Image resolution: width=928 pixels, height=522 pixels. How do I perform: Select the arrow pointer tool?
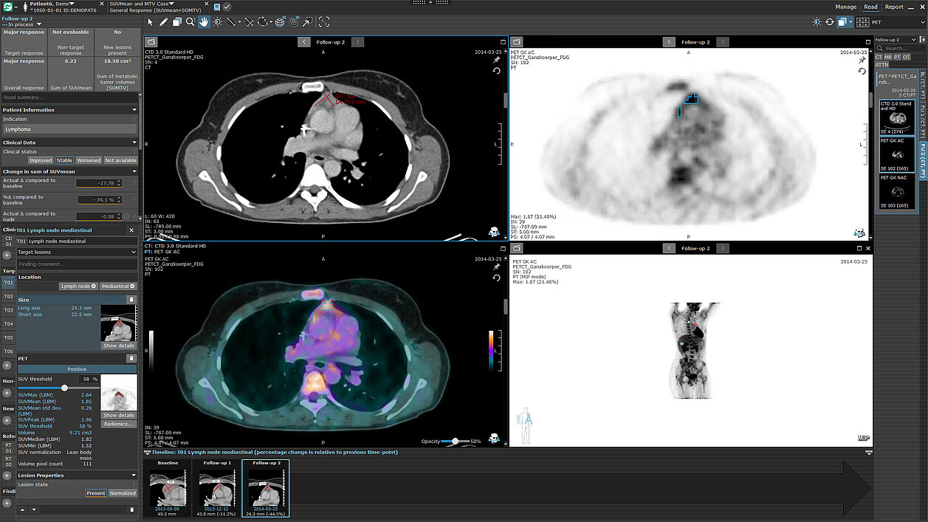pyautogui.click(x=151, y=22)
